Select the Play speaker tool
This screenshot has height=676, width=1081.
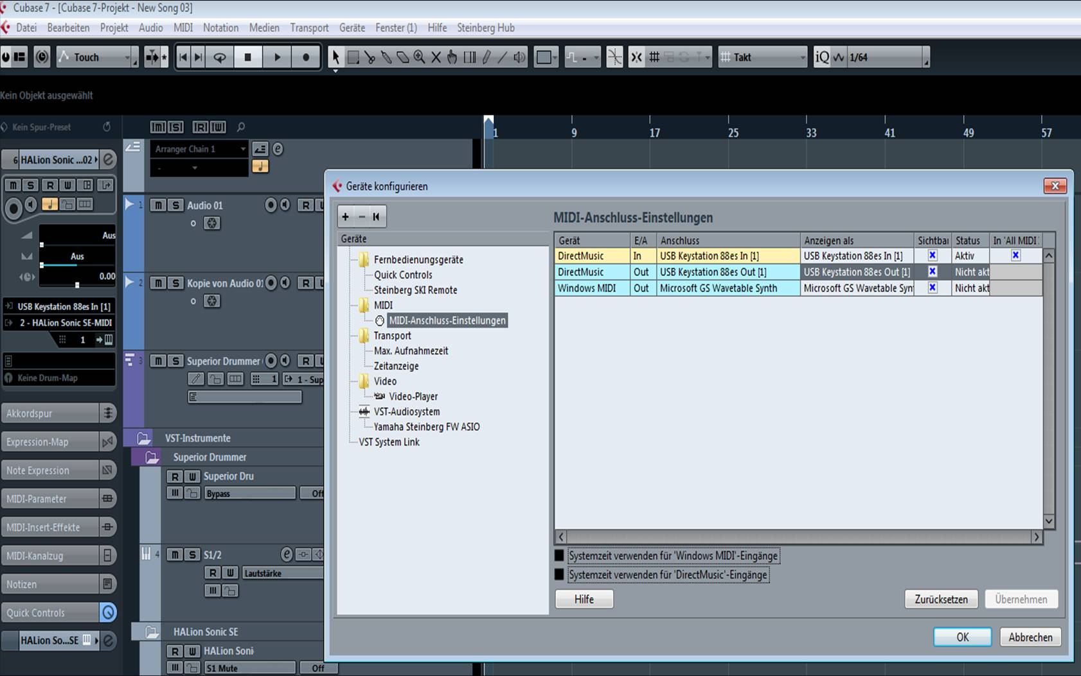[519, 57]
